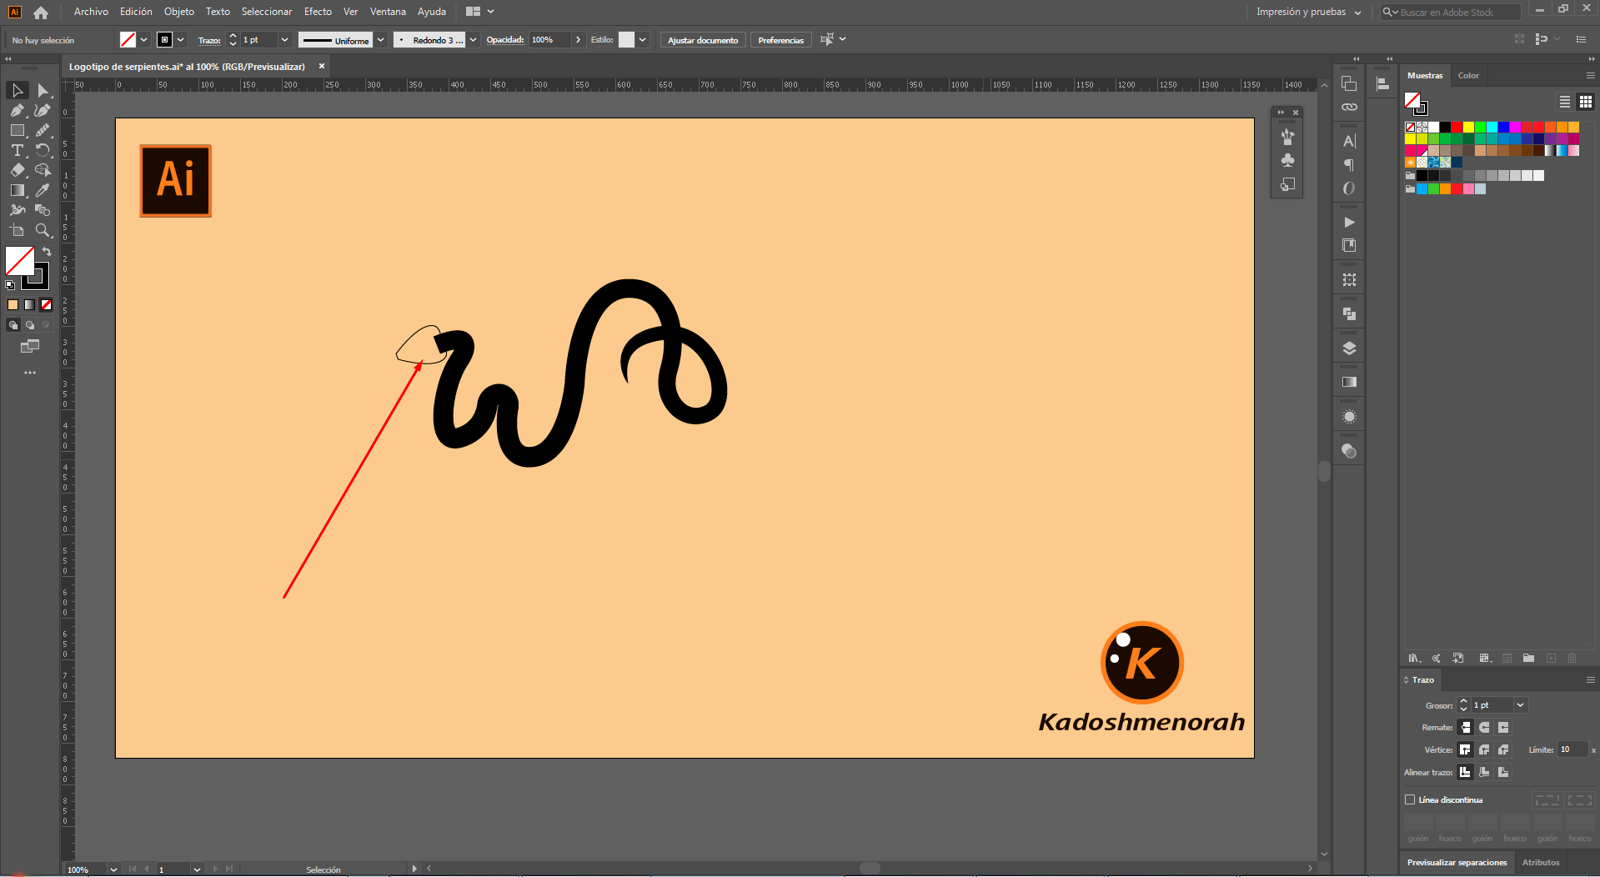The image size is (1600, 877).
Task: Set Remate to butt cap
Action: 1465,727
